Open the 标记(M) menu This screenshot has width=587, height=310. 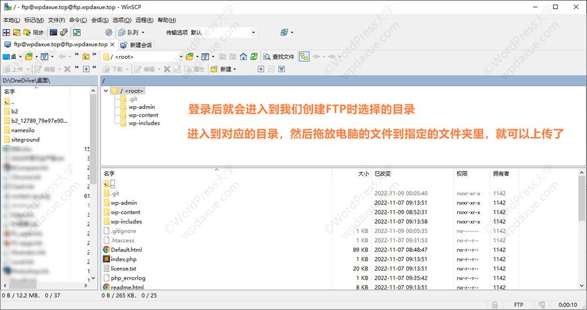34,20
